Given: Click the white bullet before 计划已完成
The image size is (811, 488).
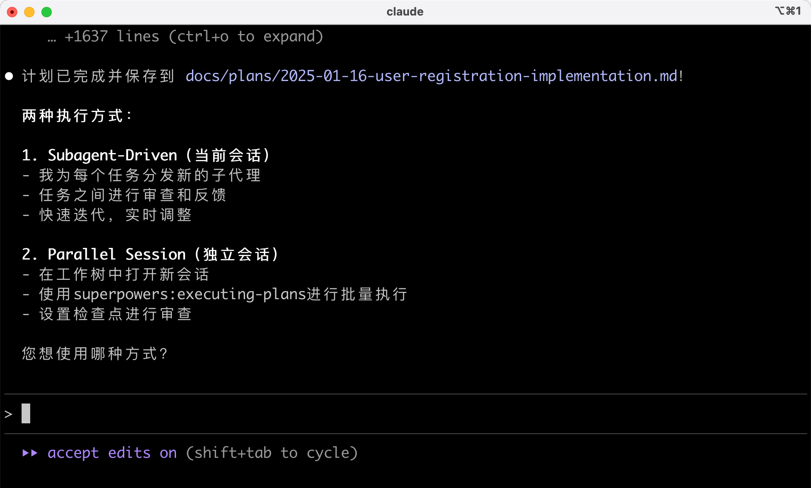Looking at the screenshot, I should [x=9, y=76].
